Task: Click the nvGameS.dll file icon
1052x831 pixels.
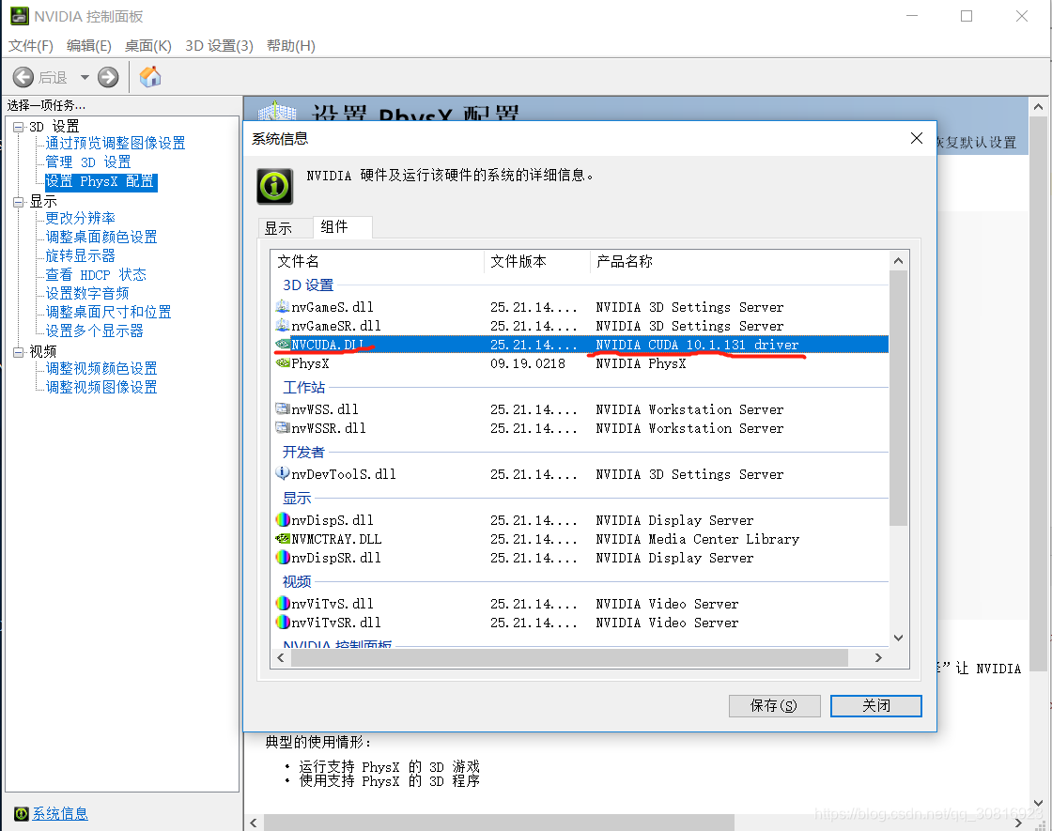Action: 283,306
